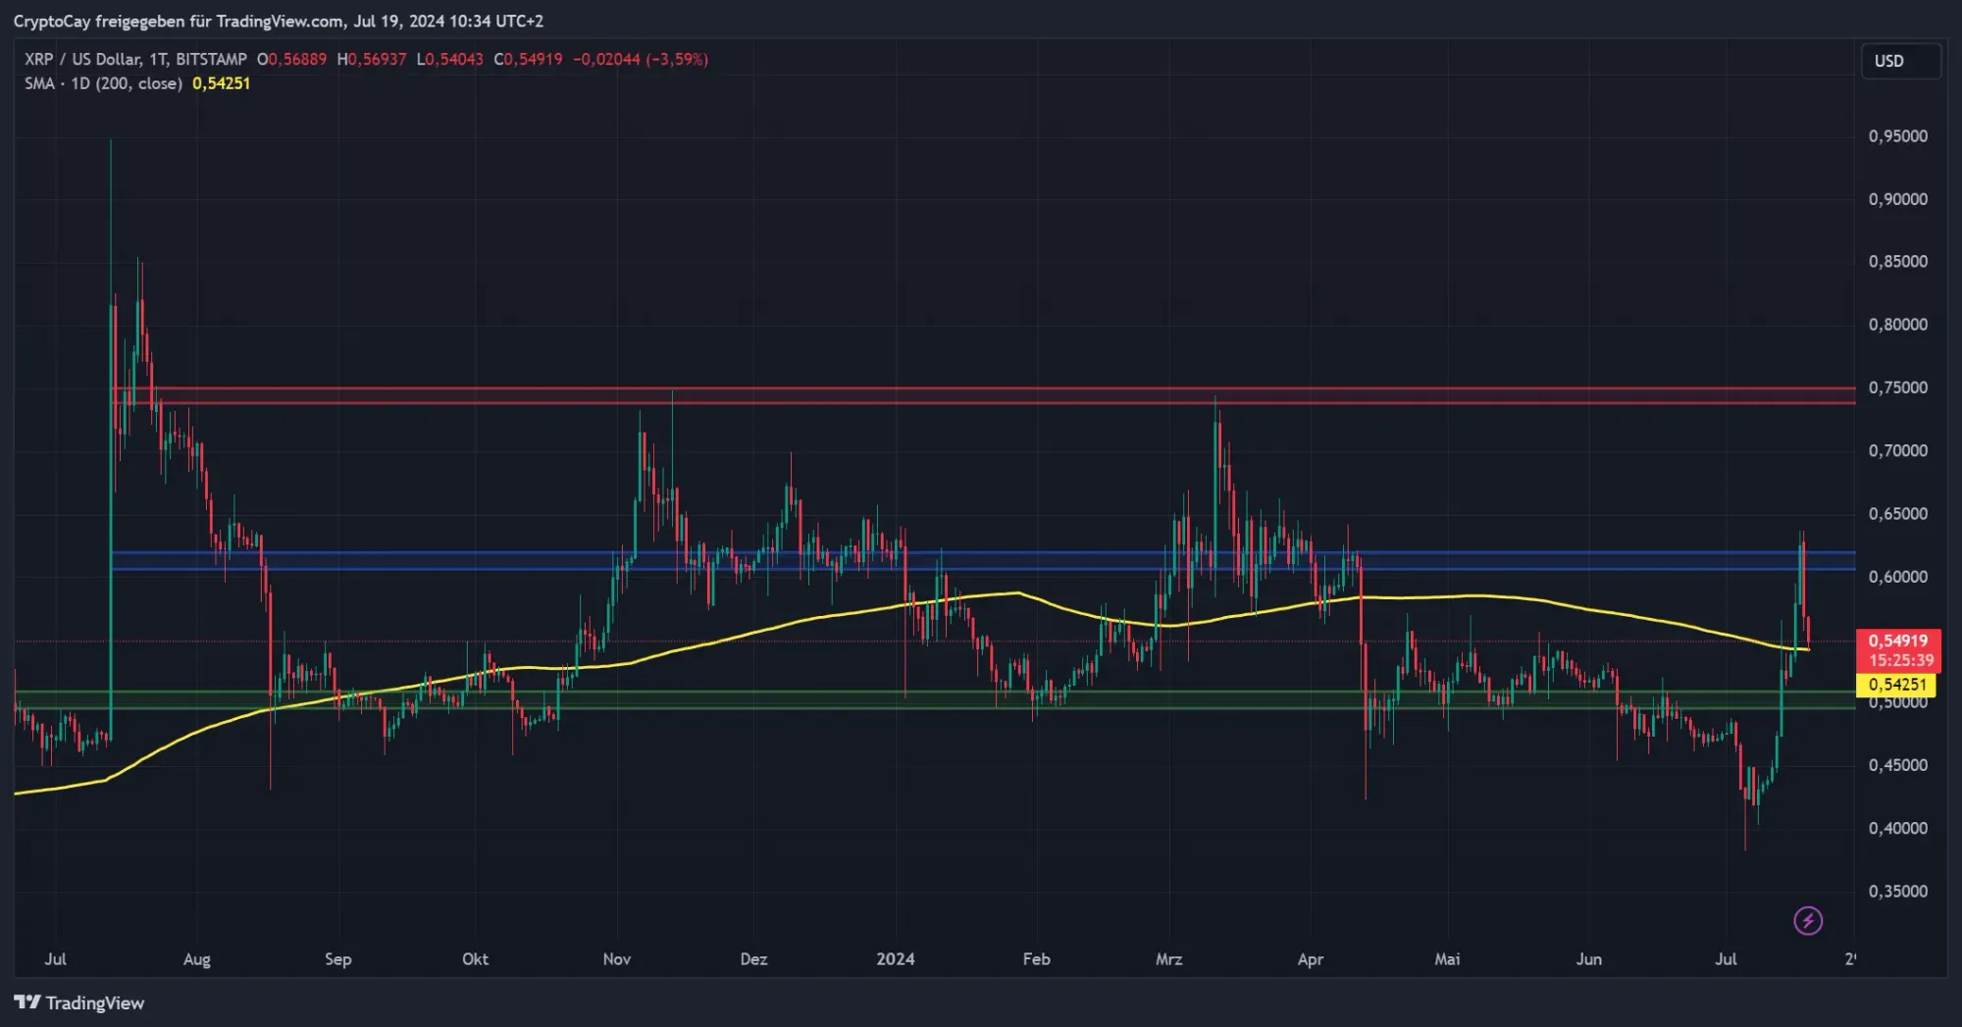Click the 0,40000 price axis label
Screen dimensions: 1962x1027
point(1897,828)
